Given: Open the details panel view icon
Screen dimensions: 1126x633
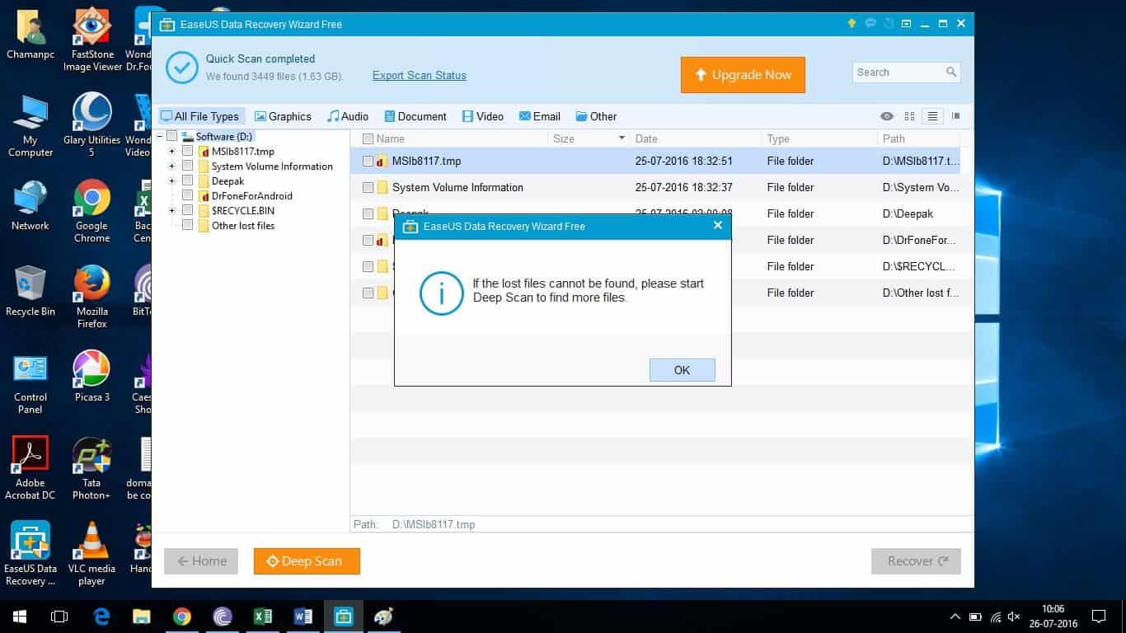Looking at the screenshot, I should coord(955,116).
